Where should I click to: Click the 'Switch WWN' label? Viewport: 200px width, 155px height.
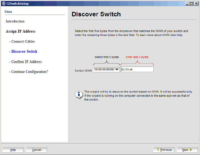click(x=83, y=71)
